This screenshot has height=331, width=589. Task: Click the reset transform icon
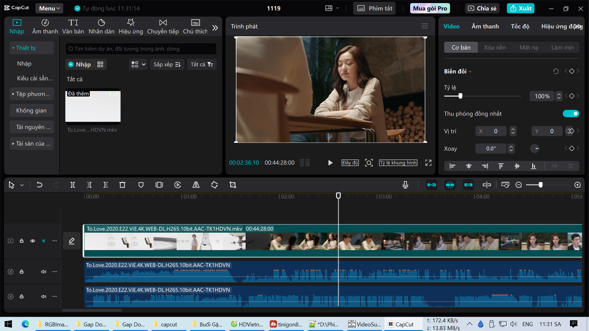pos(556,71)
